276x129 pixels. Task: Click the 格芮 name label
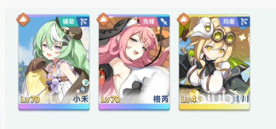(x=161, y=100)
